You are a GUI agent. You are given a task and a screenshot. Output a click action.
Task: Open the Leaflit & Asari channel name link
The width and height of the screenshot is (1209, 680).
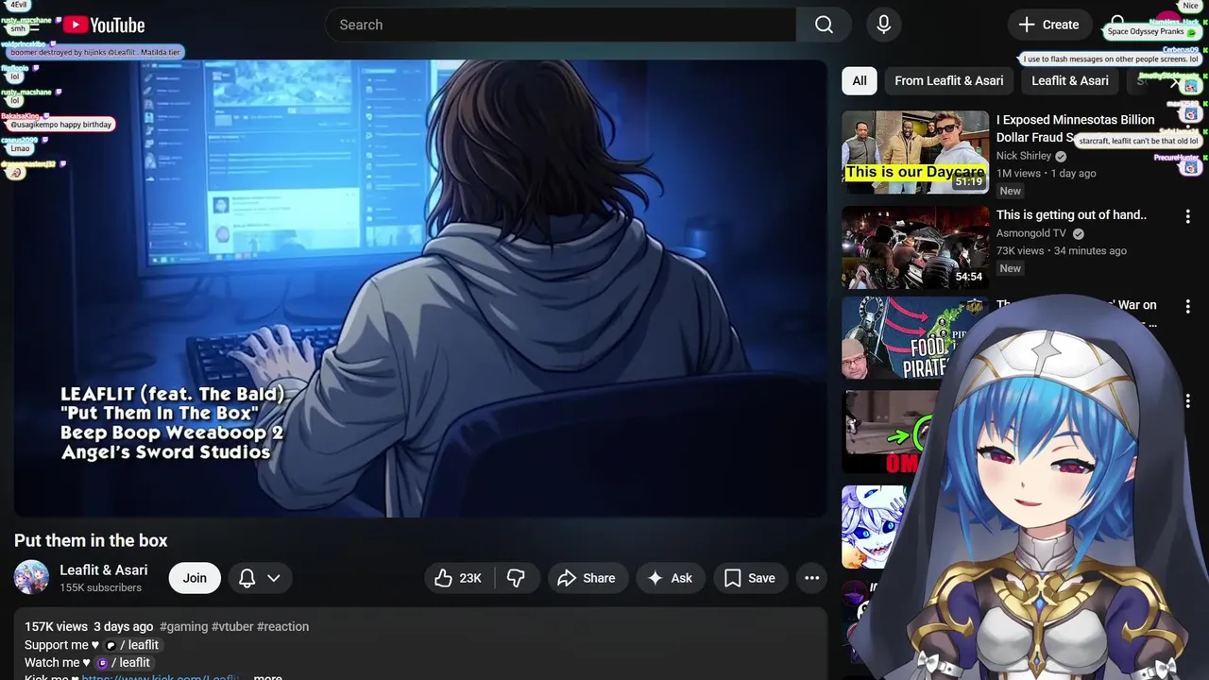tap(104, 569)
